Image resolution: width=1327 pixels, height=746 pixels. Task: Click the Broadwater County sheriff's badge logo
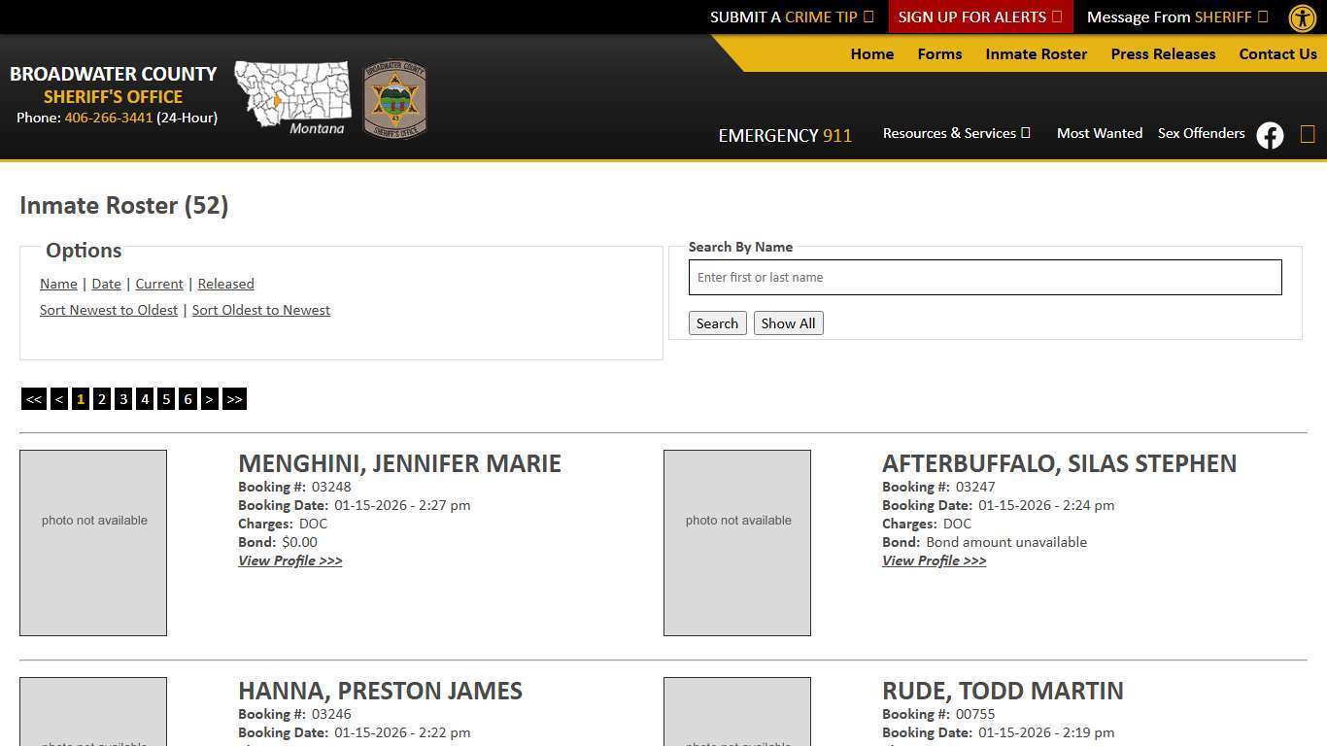click(394, 98)
